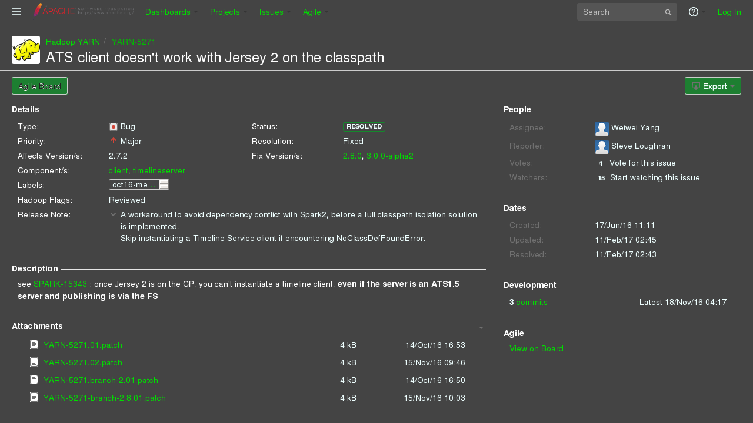
Task: Open the YARN-5271 breadcrumb link
Action: [134, 42]
